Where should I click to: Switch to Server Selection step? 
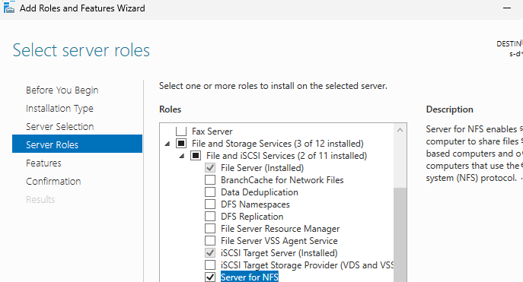click(60, 126)
